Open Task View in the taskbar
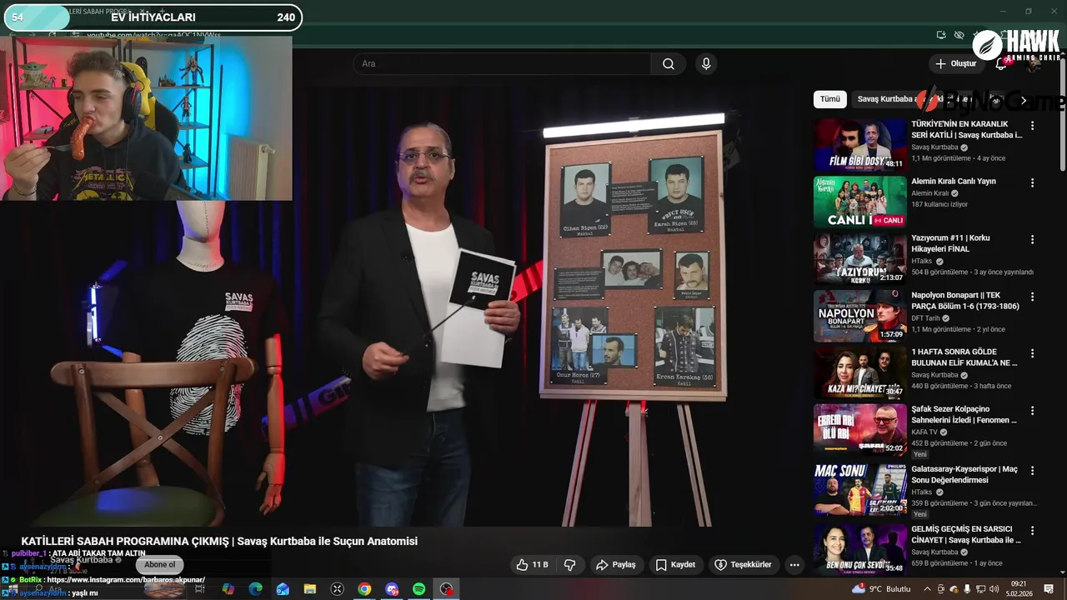This screenshot has width=1067, height=600. tap(200, 589)
